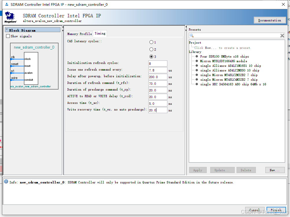
Task: Enable Show signals checkbox
Action: pyautogui.click(x=8, y=36)
